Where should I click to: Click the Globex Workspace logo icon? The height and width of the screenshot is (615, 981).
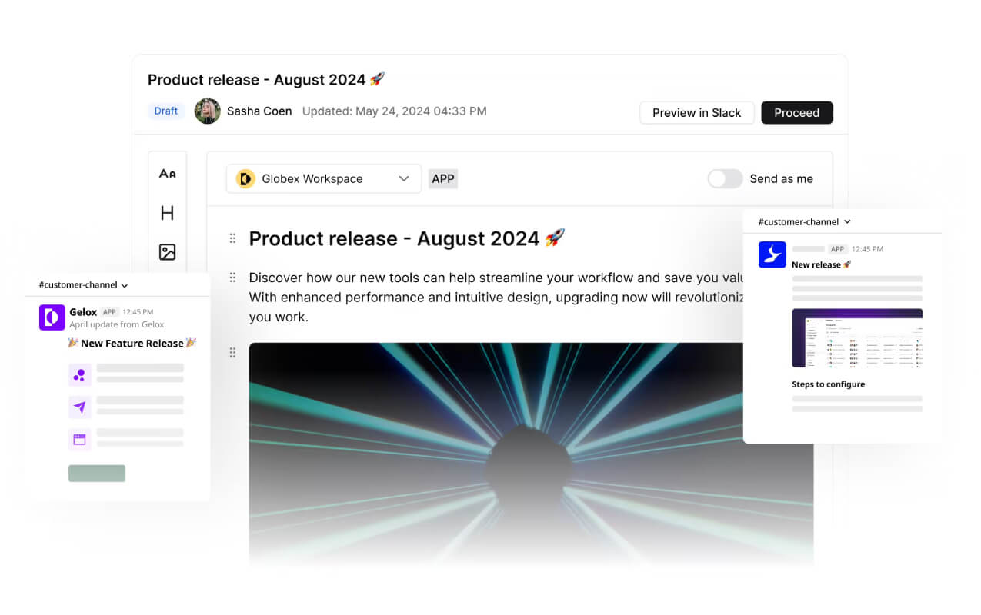coord(245,178)
